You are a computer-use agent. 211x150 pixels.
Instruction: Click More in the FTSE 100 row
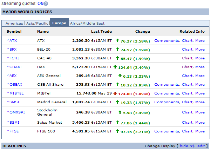click(x=200, y=131)
